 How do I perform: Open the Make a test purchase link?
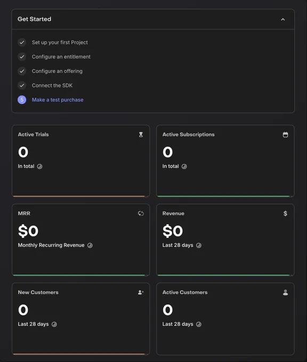click(58, 100)
